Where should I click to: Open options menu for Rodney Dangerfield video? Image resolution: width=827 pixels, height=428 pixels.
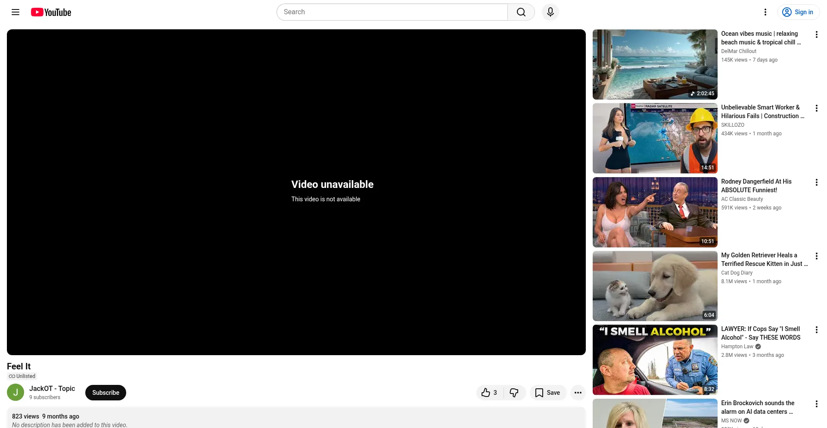pyautogui.click(x=816, y=182)
